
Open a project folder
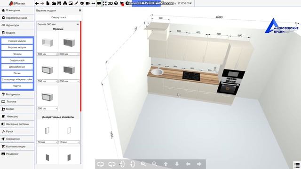54,3
